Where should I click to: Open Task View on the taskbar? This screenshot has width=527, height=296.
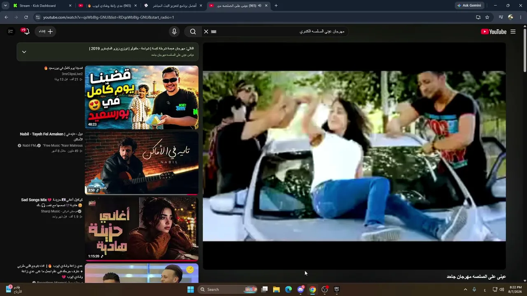265,289
